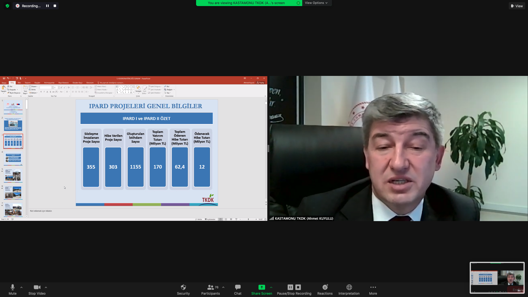This screenshot has height=297, width=528.
Task: Open the Participants panel
Action: click(210, 290)
